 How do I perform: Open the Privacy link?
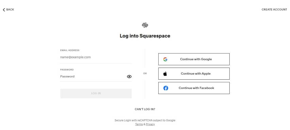tap(150, 125)
